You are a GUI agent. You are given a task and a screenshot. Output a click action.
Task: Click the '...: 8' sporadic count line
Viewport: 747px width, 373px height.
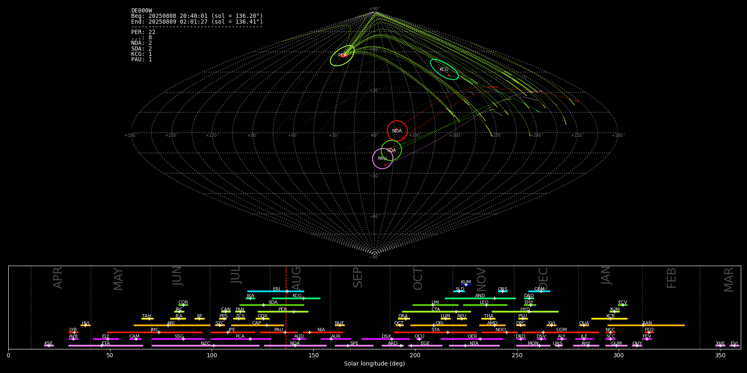(x=142, y=38)
